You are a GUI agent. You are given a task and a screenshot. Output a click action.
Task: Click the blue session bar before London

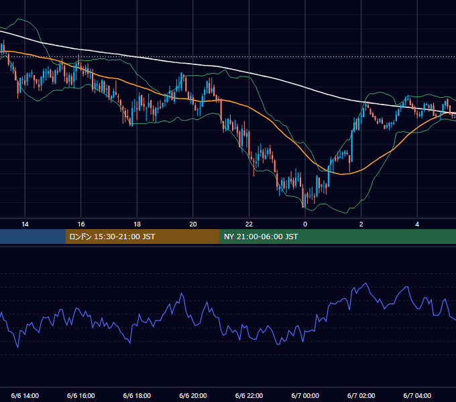[33, 237]
